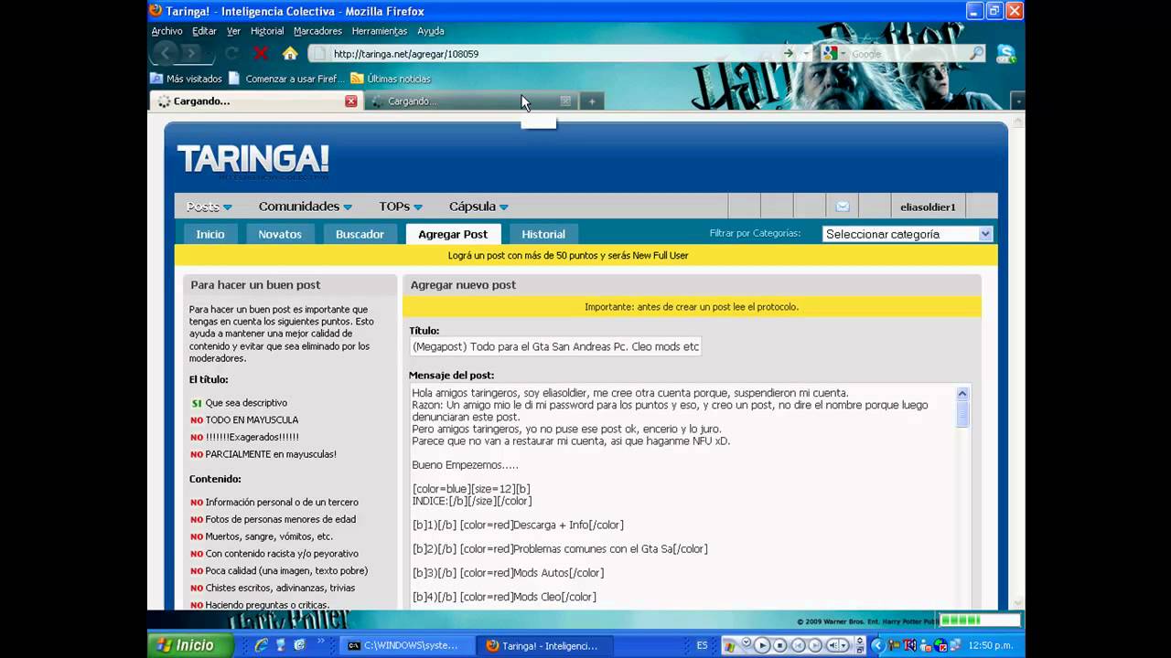Open the Últimas noticias feed bookmark
1171x658 pixels.
[x=391, y=79]
